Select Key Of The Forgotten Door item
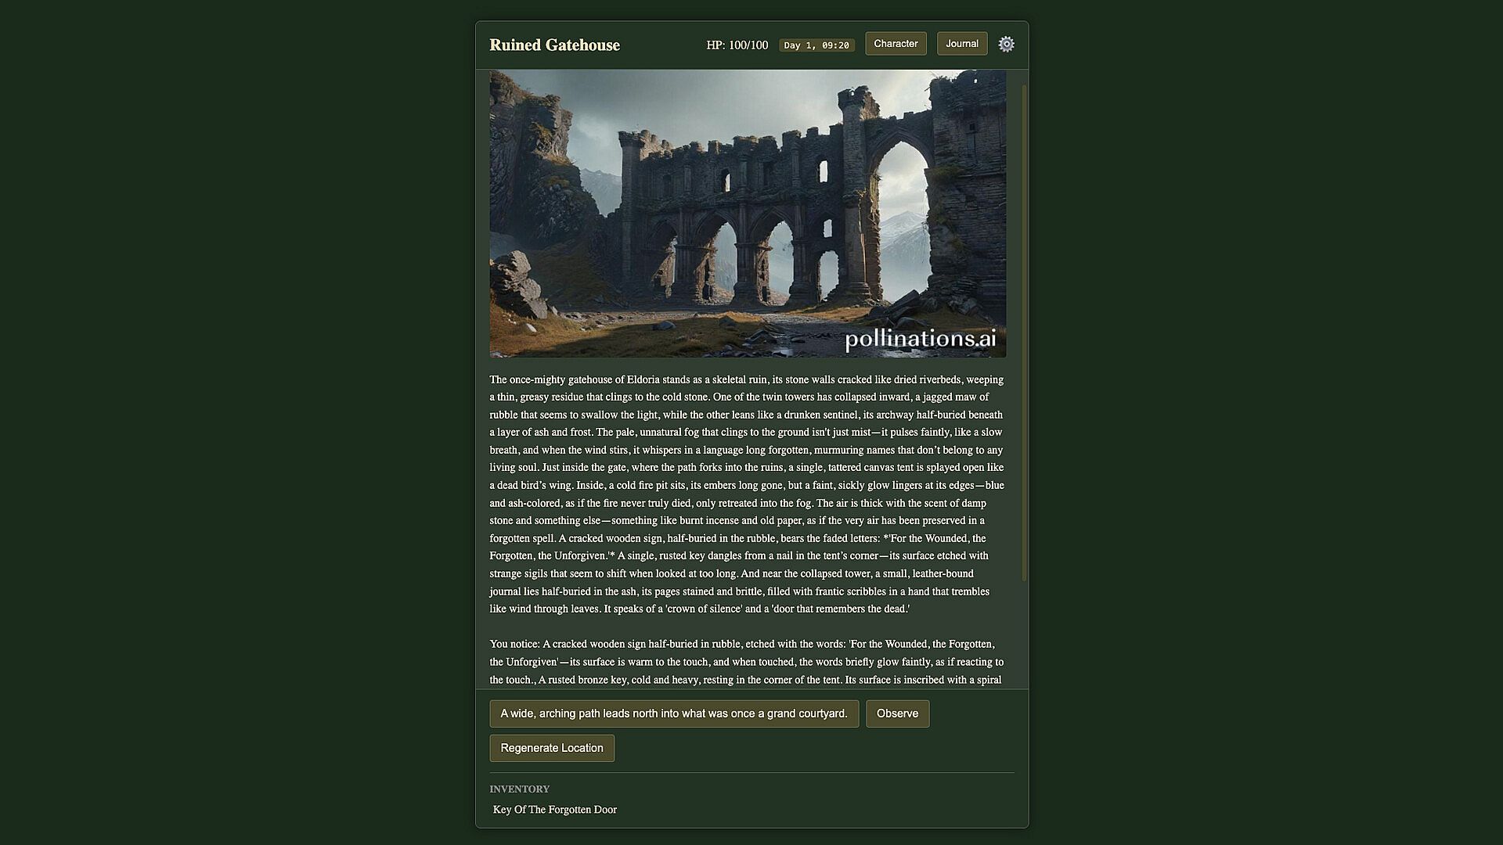Viewport: 1503px width, 845px height. click(555, 810)
